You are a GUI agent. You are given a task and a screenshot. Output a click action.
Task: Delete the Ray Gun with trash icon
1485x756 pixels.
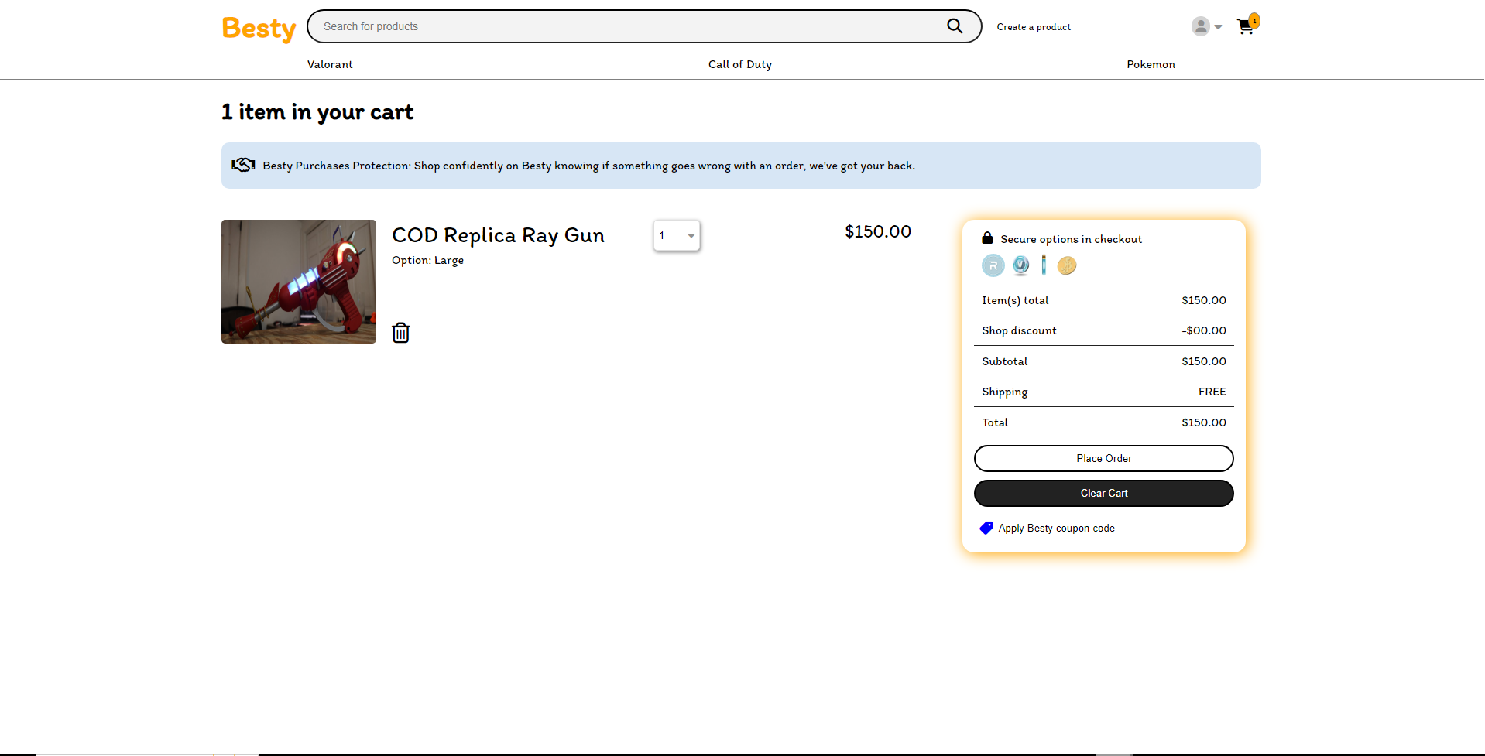(x=400, y=333)
